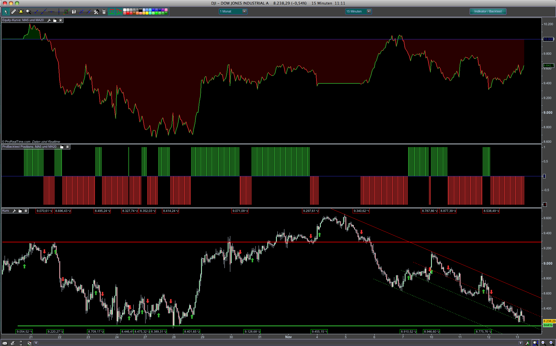Toggle the triangle trendline detection button
Viewport: 556px width, 346px height.
pos(119,12)
